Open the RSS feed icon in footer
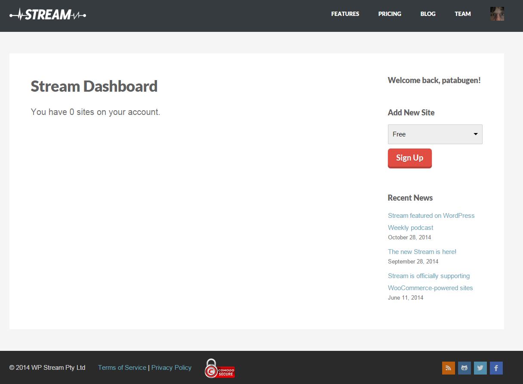 coord(448,368)
